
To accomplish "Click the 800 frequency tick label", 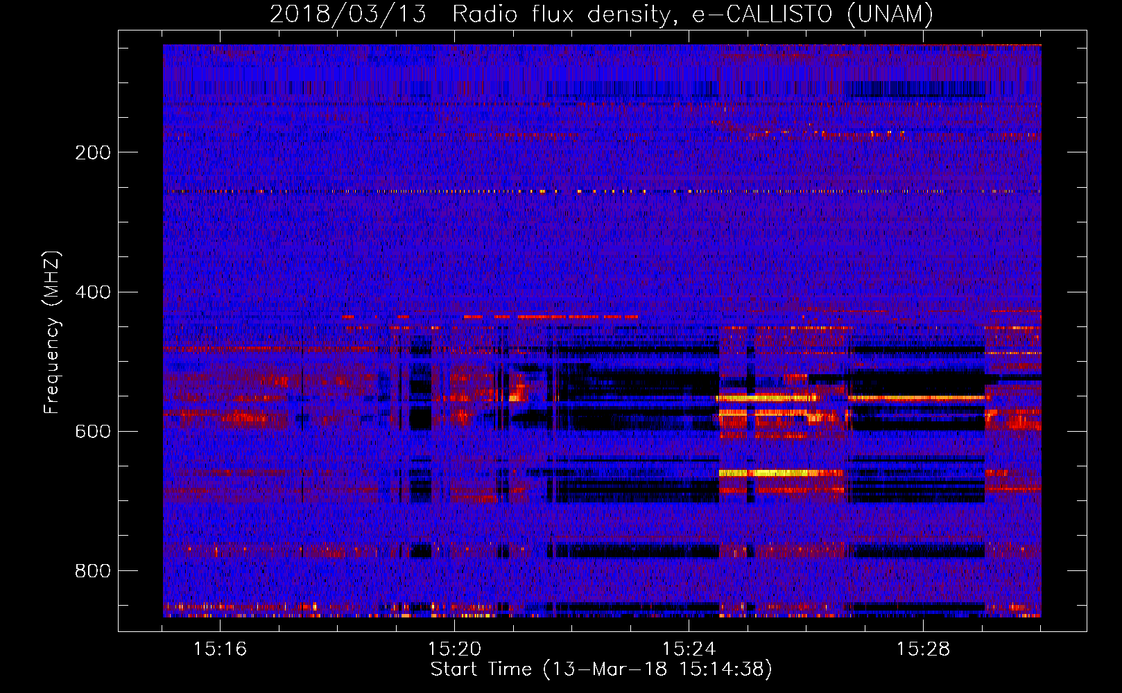I will [93, 570].
